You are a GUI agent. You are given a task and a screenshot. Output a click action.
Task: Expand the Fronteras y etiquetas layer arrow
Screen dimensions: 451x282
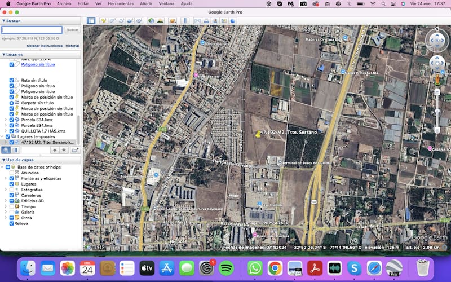tap(6, 178)
